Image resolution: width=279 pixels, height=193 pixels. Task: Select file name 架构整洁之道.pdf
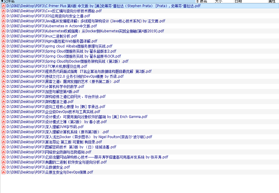[40, 101]
